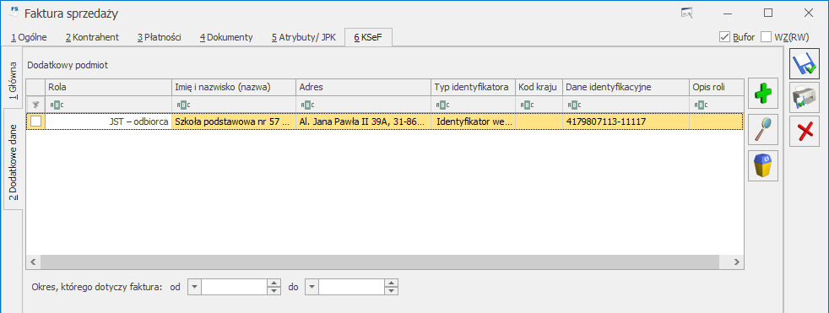Click the 'do' period date field
This screenshot has width=829, height=313.
[351, 287]
